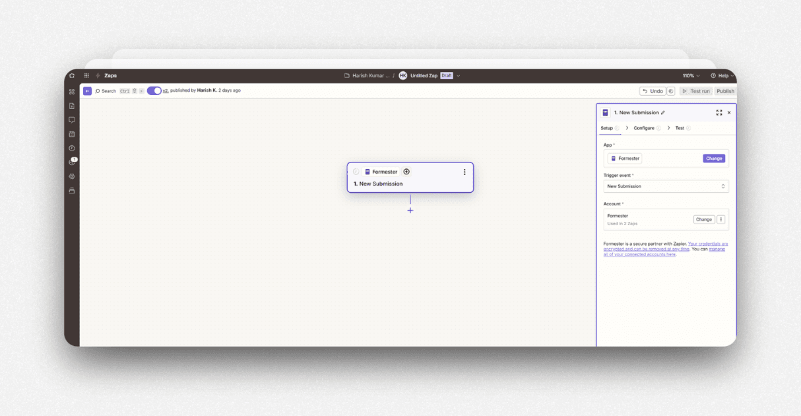Open the account three-dot options menu
This screenshot has height=416, width=801.
[x=721, y=219]
